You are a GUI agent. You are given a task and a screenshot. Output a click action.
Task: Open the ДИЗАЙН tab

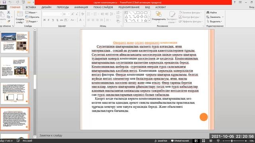click(x=46, y=7)
